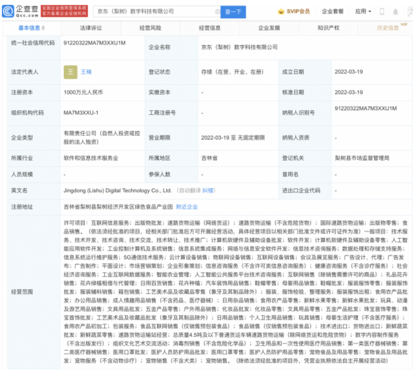Screen dimensions: 418x375
Task: Click the red 全国企业信用查询系统 banner
Action: tap(64, 11)
